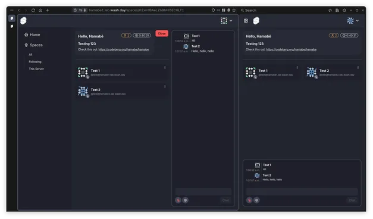The height and width of the screenshot is (219, 373).
Task: Toggle the muted microphone button in right chat
Action: coord(249,200)
